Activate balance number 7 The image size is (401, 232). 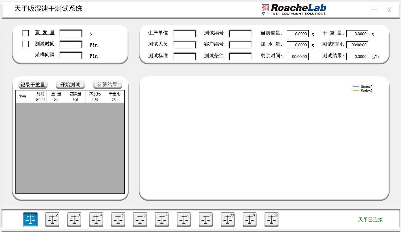tap(162, 219)
